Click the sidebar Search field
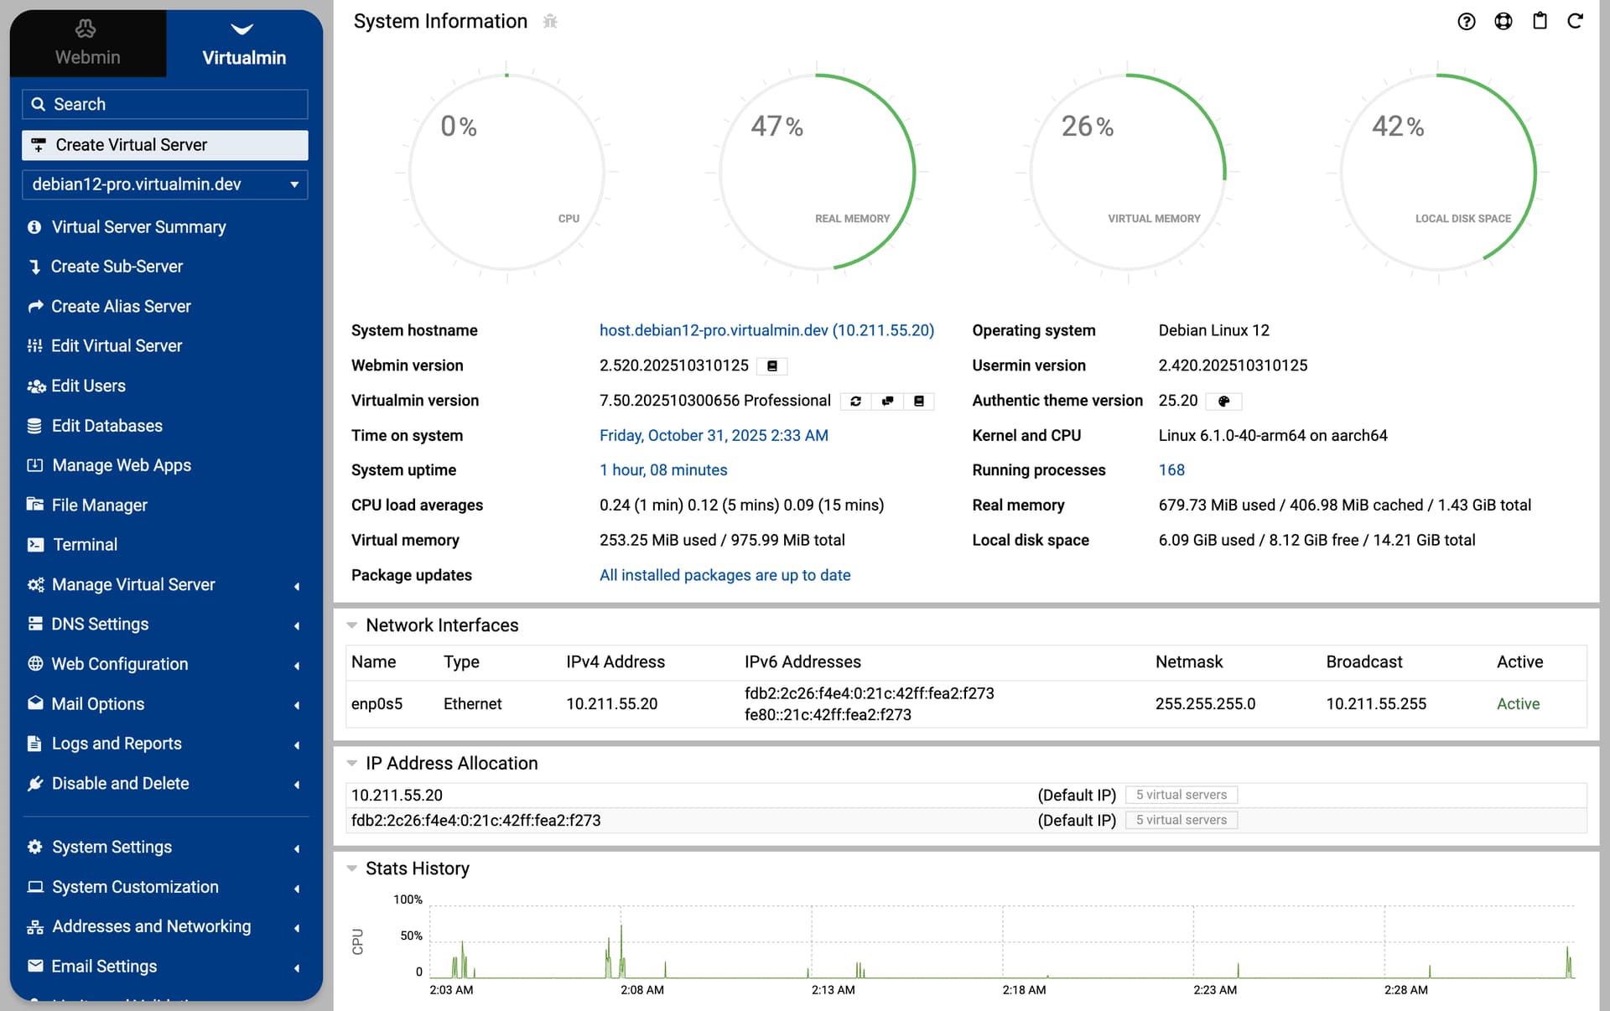This screenshot has height=1011, width=1610. pyautogui.click(x=165, y=105)
